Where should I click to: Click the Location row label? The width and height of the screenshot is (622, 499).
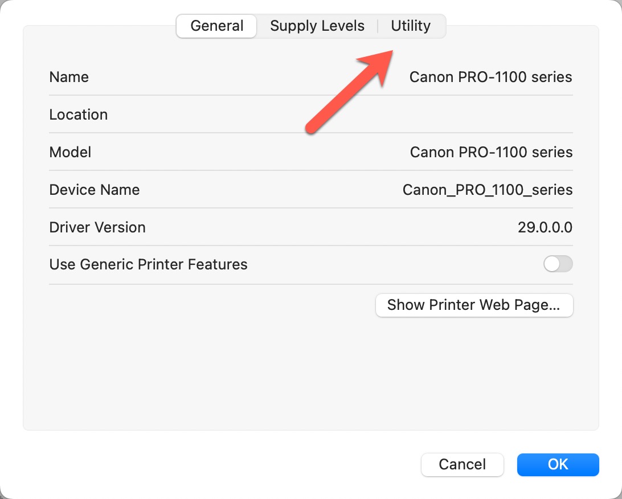coord(79,114)
